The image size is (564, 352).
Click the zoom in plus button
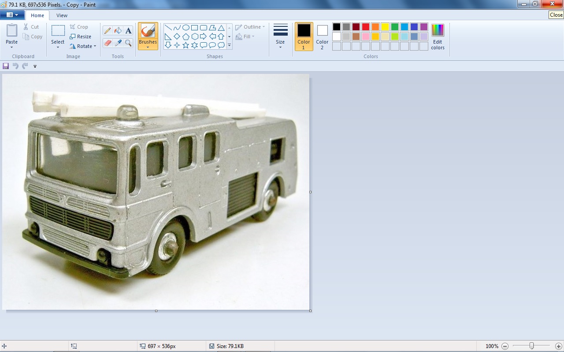click(559, 346)
